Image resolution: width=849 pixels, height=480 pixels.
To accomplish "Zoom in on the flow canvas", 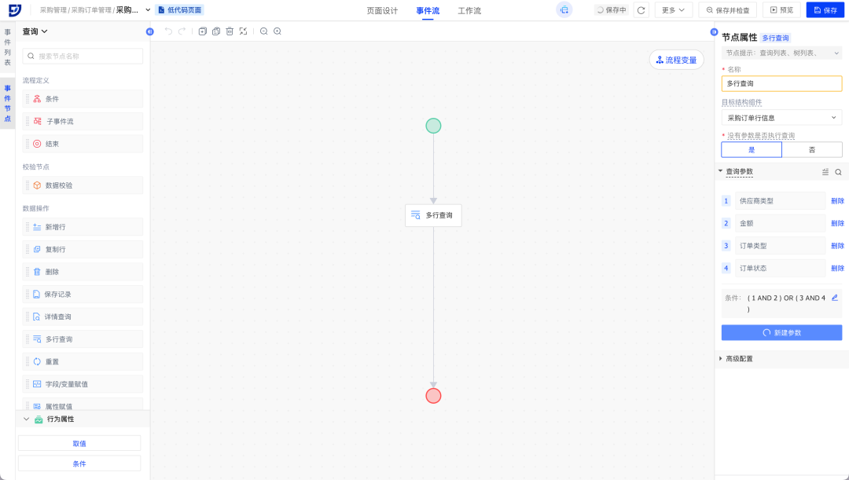I will tap(277, 31).
